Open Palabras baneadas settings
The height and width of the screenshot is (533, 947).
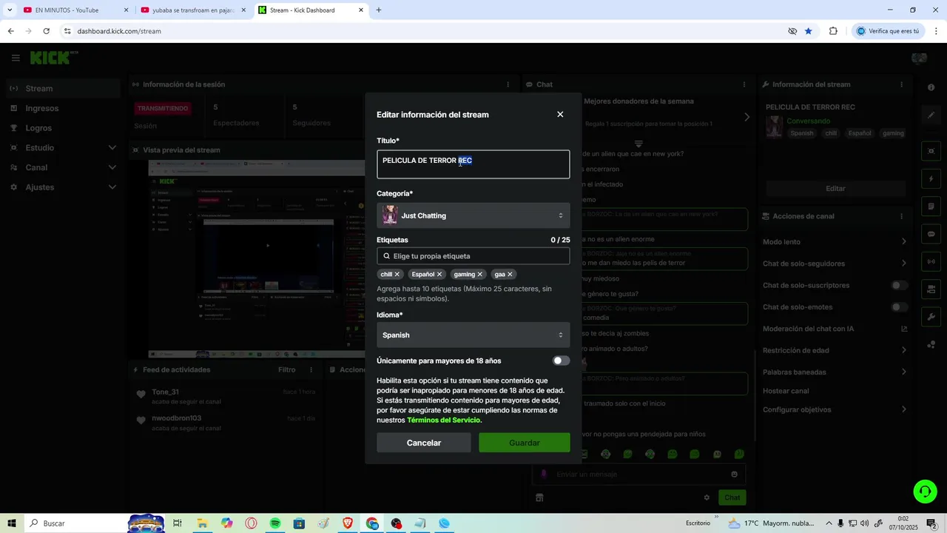[x=835, y=372]
